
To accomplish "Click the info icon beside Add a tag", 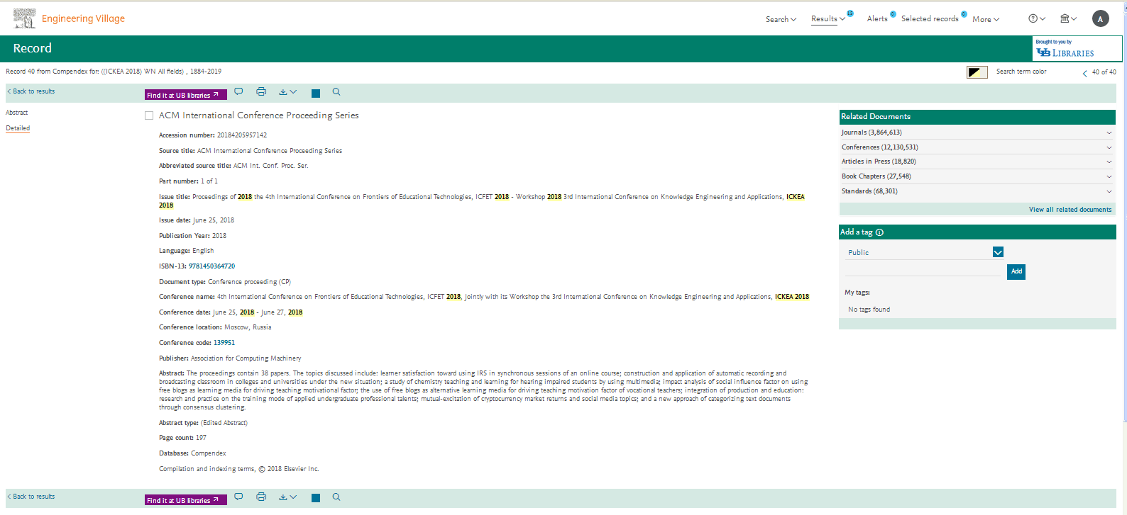I will [879, 232].
